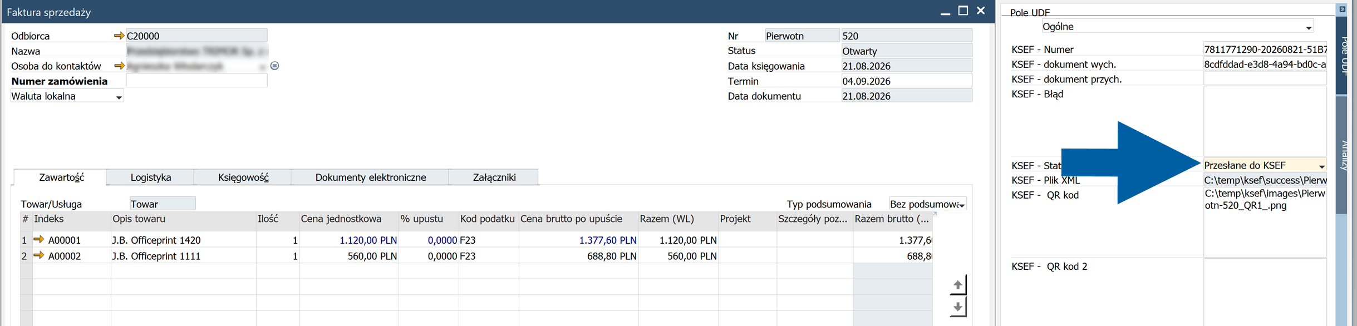
Task: Switch to Zawartość tab
Action: [61, 177]
